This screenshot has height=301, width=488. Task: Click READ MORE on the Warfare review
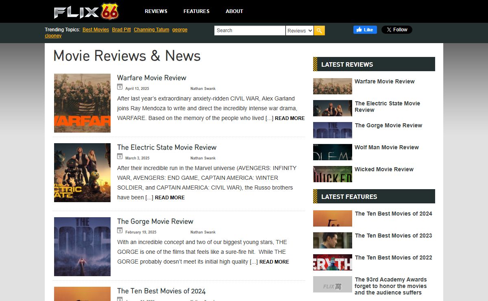pos(290,118)
